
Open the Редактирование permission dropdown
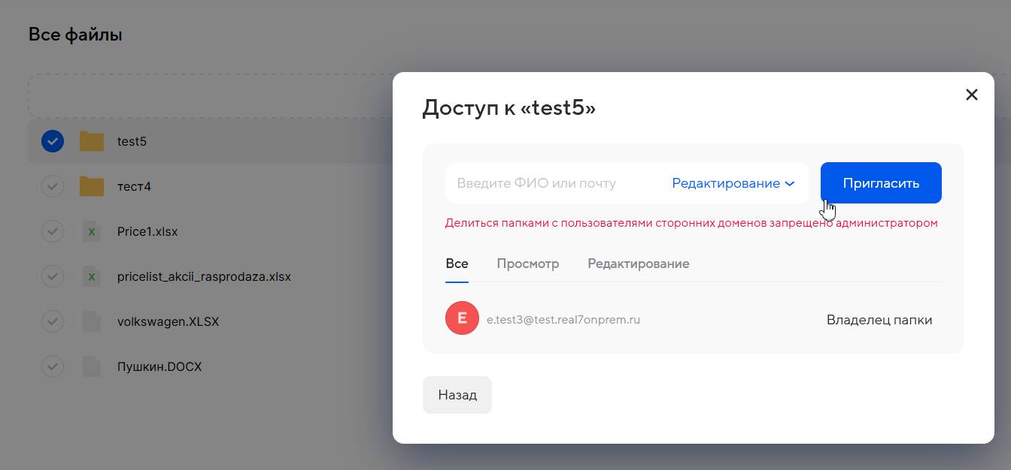point(733,183)
